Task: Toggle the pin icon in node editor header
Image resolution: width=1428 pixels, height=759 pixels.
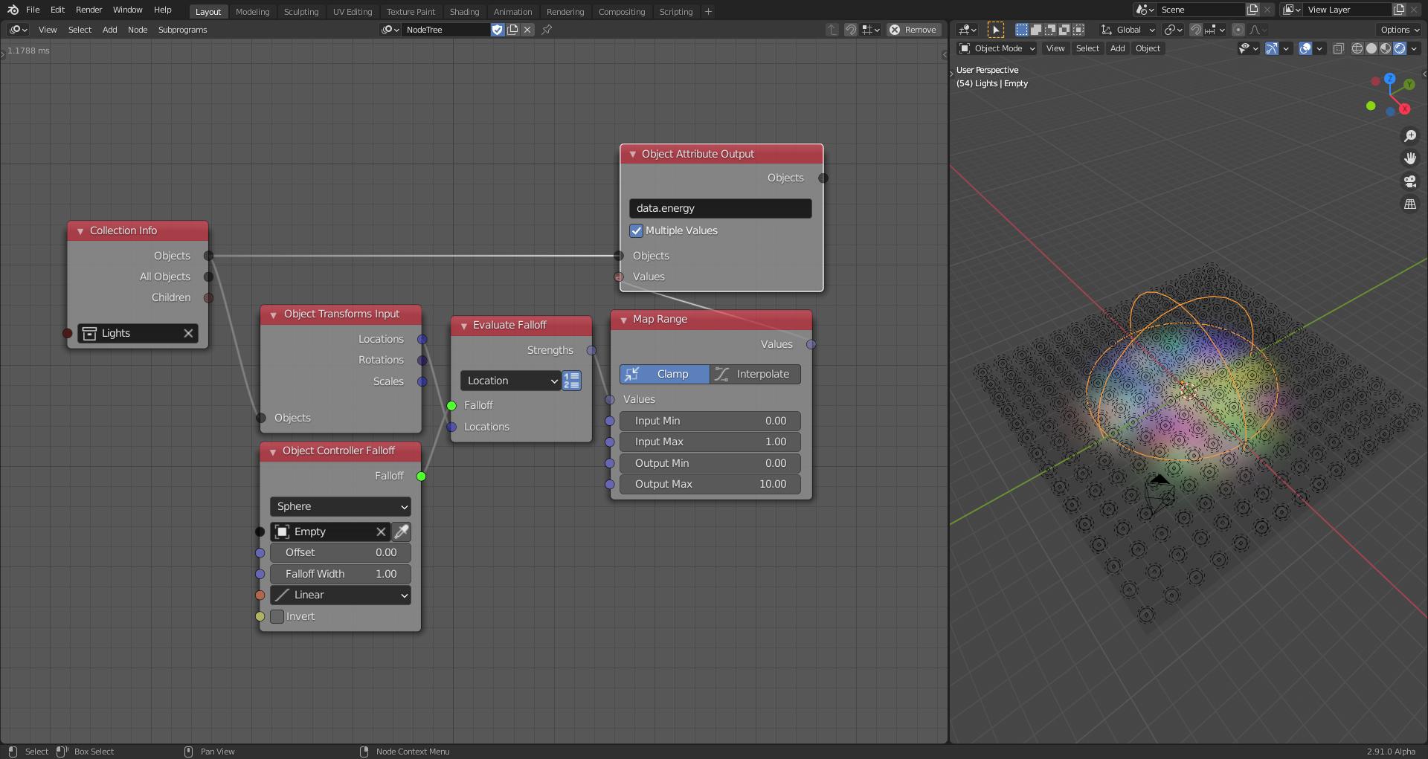Action: (x=547, y=30)
